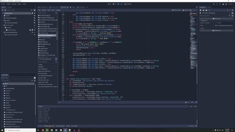Jump to remove_from_inventory method in list

pos(45,84)
